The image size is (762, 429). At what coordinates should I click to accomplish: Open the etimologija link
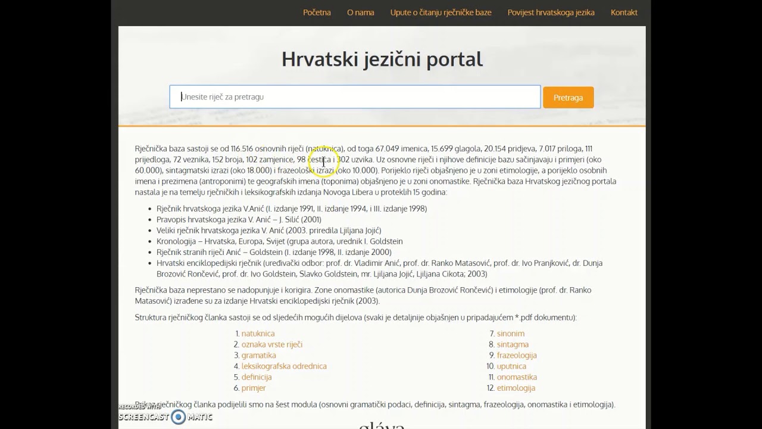click(x=516, y=388)
